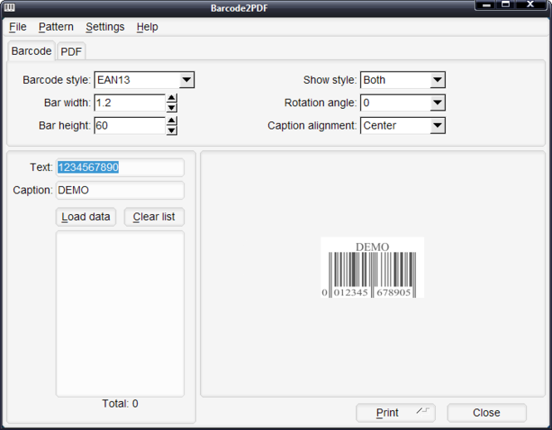Decrease Bar width with down arrow
The image size is (552, 430).
pos(172,107)
